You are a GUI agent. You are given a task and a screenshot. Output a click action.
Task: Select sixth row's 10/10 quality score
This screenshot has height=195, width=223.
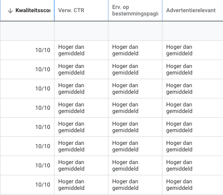(43, 146)
